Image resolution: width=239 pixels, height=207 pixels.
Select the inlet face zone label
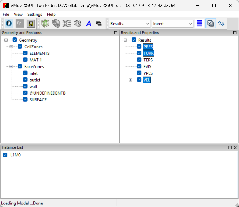(33, 73)
